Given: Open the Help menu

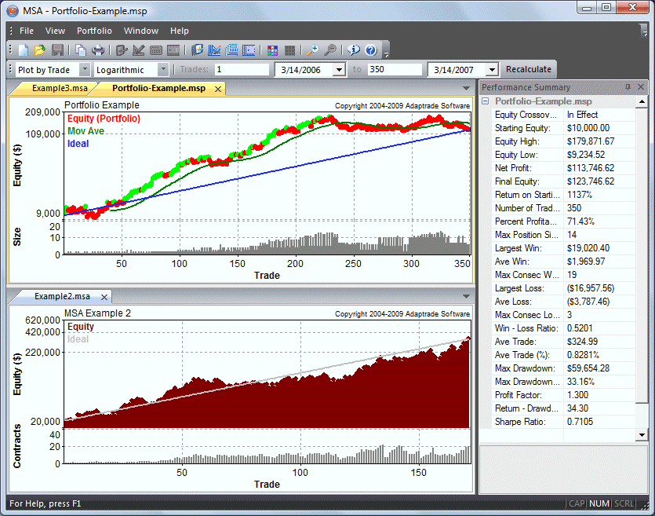Looking at the screenshot, I should pyautogui.click(x=179, y=31).
